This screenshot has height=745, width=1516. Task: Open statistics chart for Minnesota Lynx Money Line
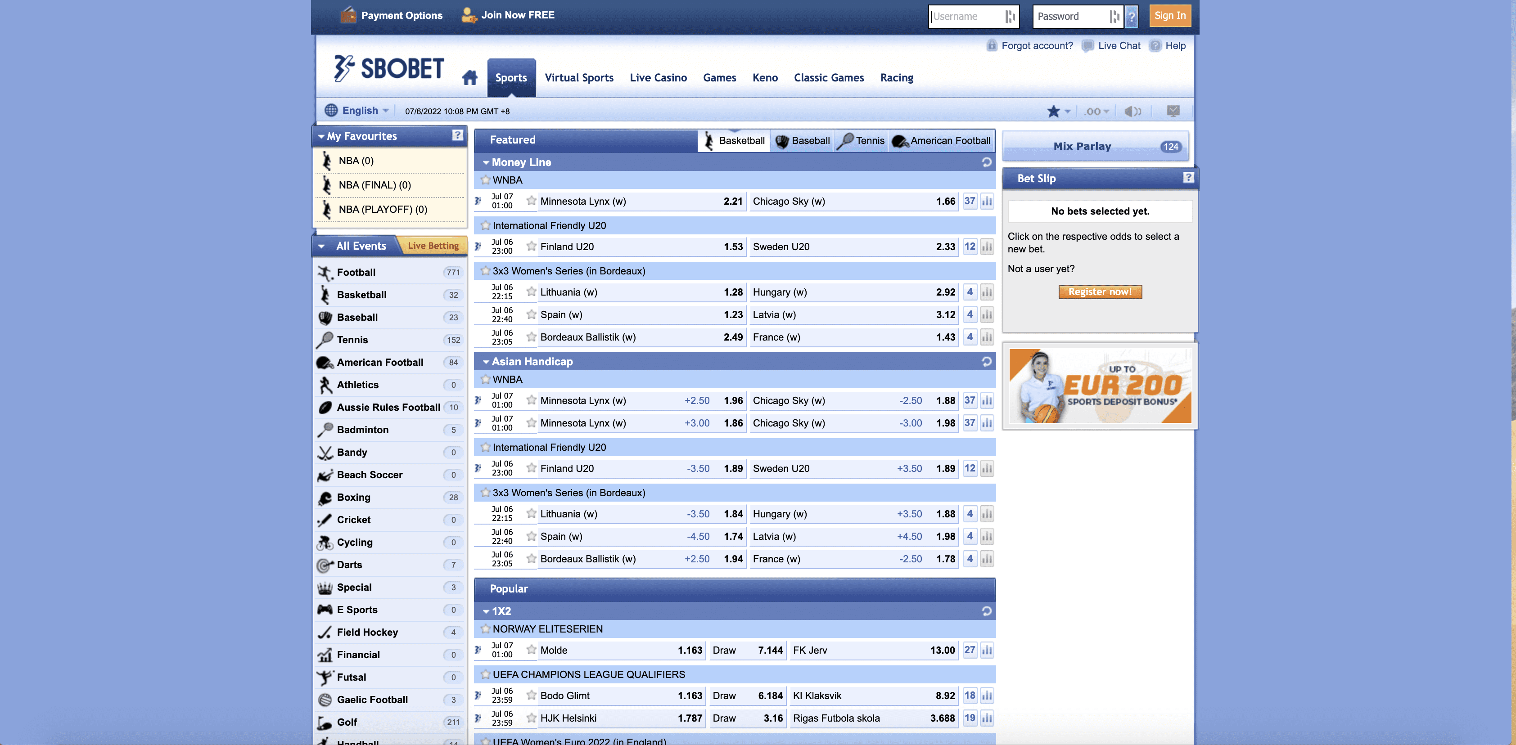pyautogui.click(x=987, y=201)
